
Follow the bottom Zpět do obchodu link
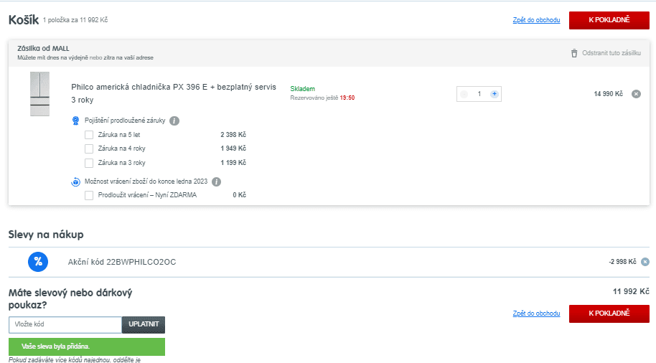536,313
